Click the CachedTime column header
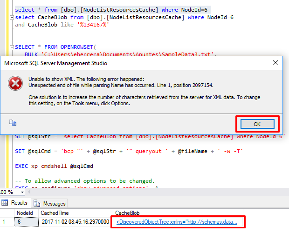This screenshot has height=233, width=289. tap(76, 213)
